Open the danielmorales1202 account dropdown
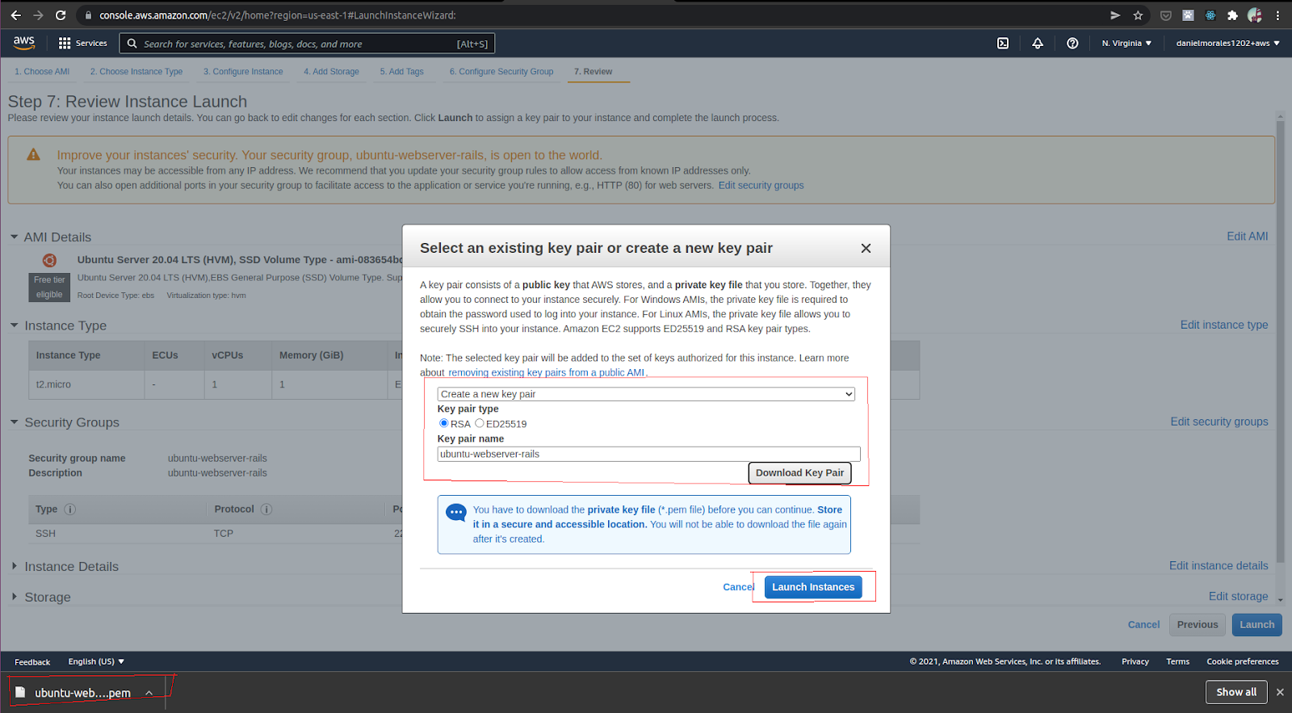 coord(1227,44)
